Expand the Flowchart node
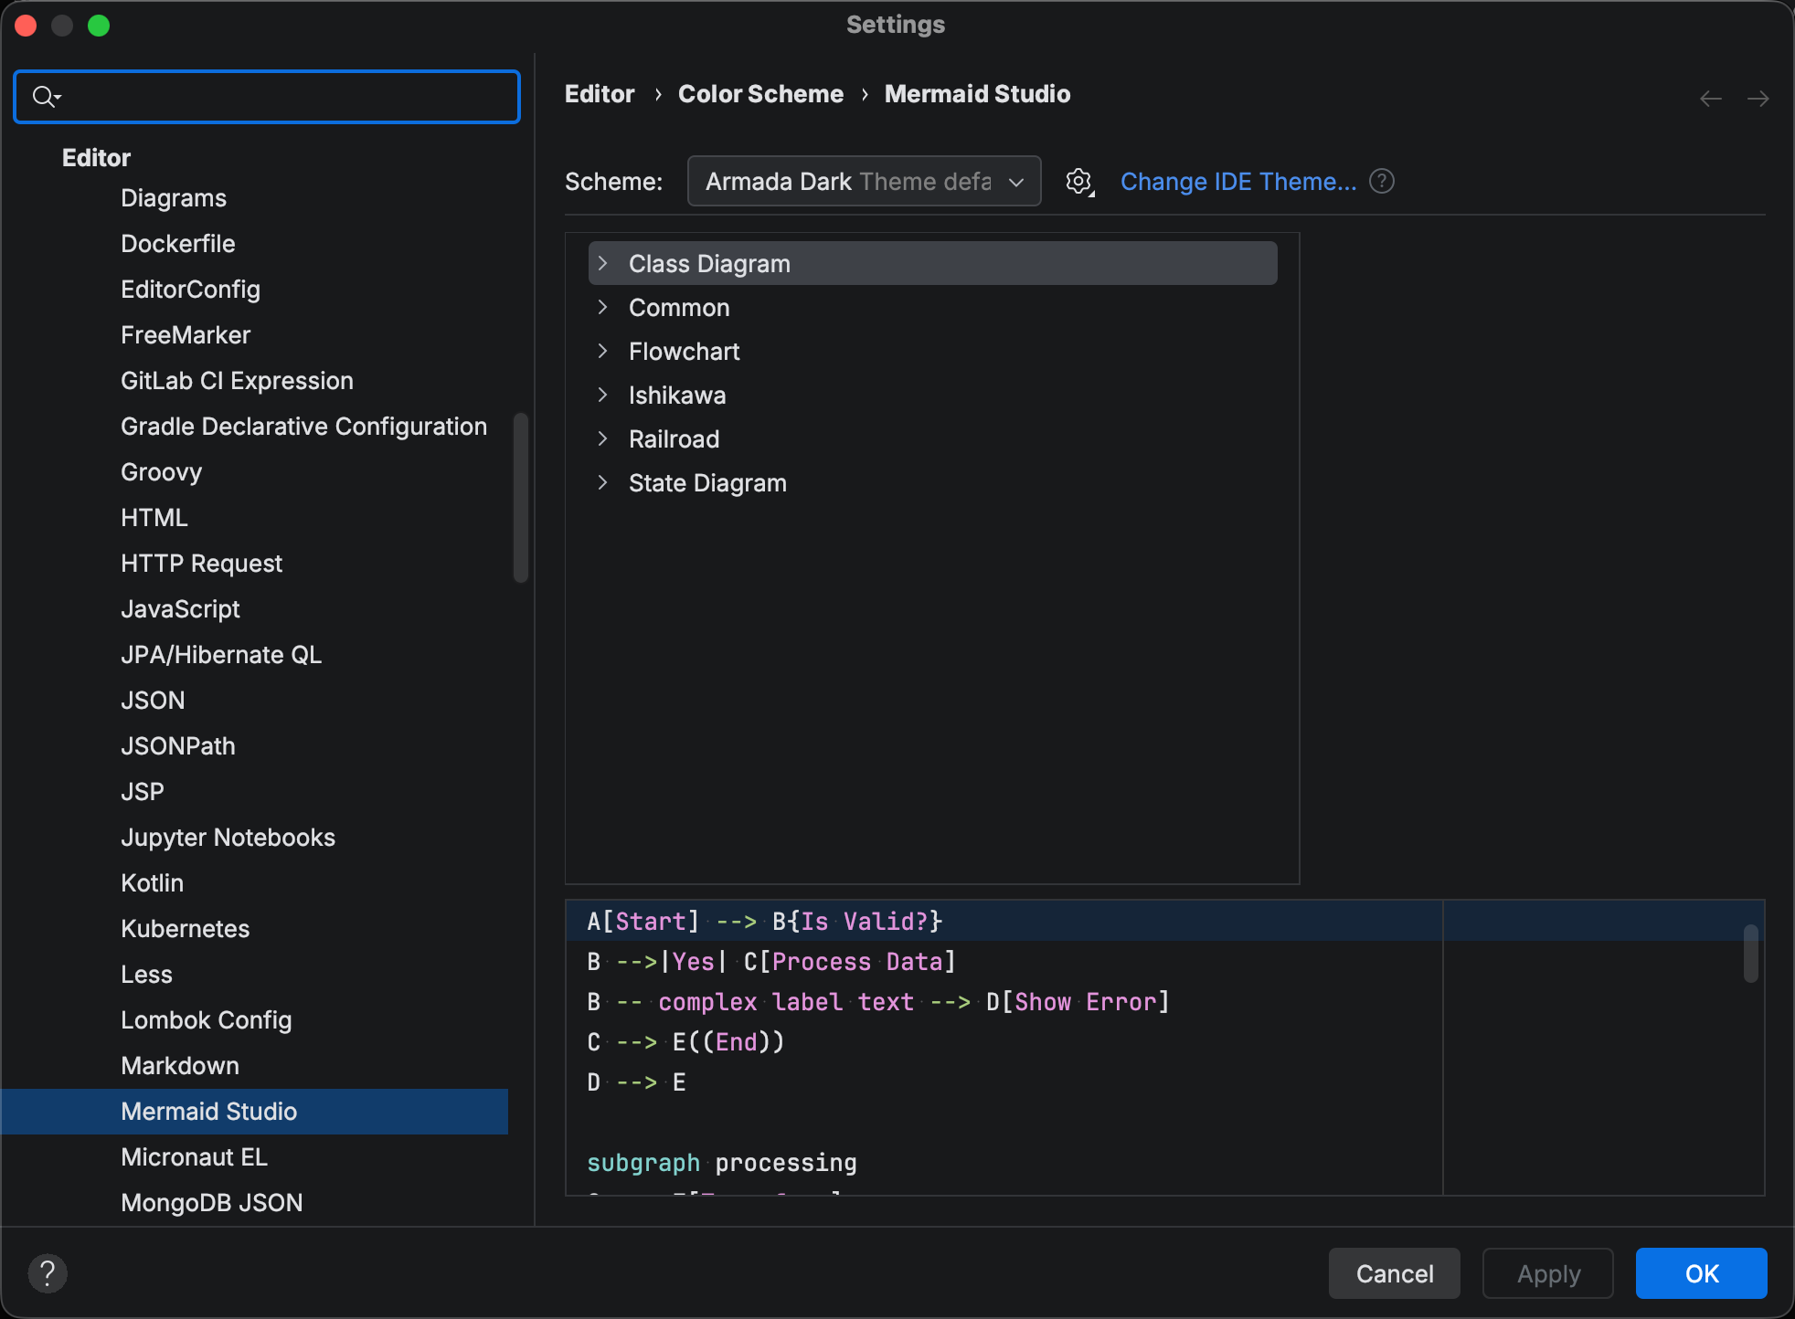The image size is (1795, 1319). (x=602, y=351)
